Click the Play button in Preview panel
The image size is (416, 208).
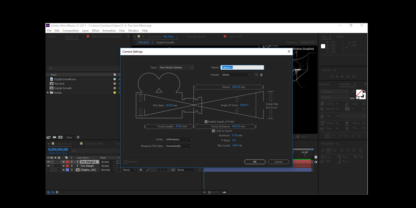click(343, 76)
